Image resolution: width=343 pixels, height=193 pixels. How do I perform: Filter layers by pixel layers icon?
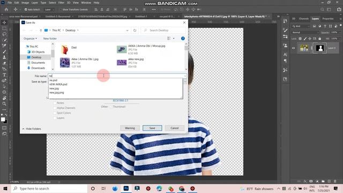click(315, 26)
